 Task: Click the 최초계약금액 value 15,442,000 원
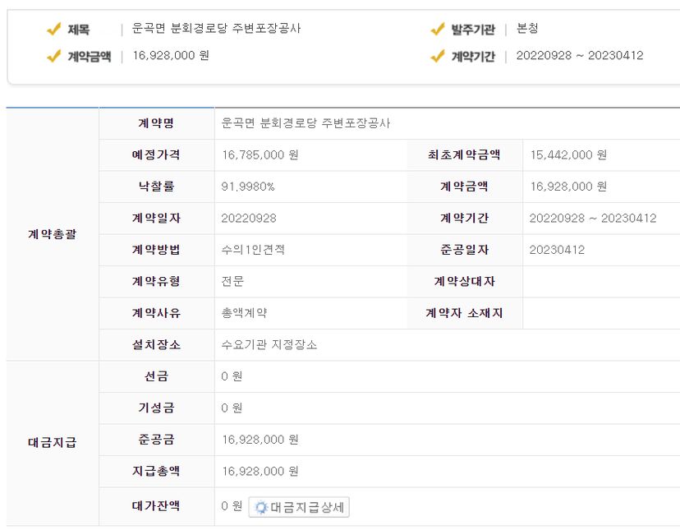point(568,154)
